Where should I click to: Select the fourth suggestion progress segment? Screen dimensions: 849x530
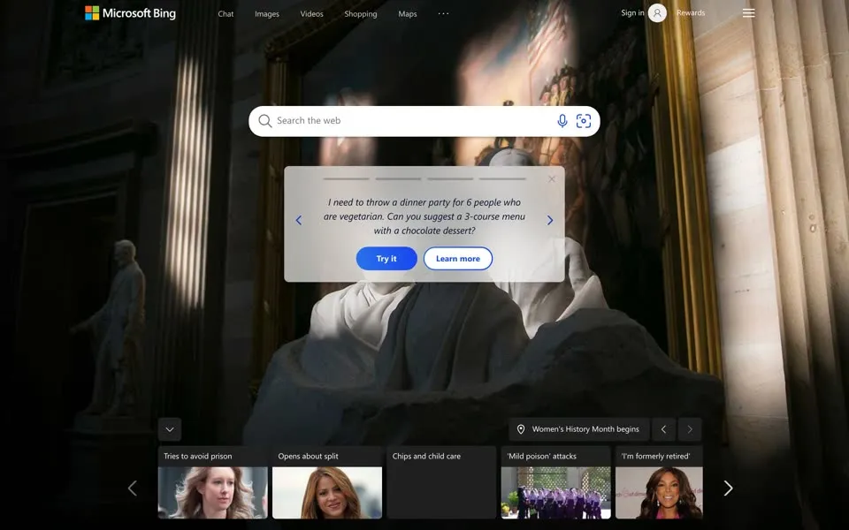(x=502, y=178)
